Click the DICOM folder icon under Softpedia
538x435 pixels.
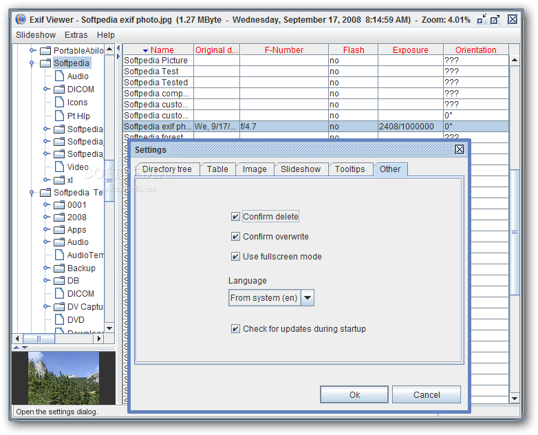[x=59, y=89]
